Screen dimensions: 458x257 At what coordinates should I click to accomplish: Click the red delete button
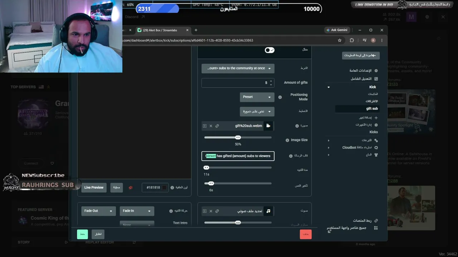[x=306, y=234]
